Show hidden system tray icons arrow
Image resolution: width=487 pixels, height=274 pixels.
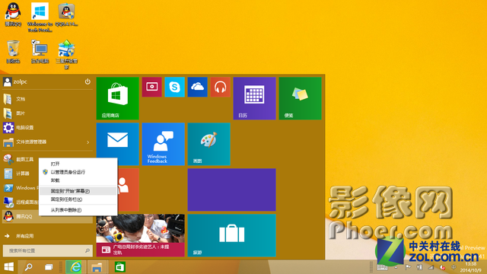tap(396, 267)
